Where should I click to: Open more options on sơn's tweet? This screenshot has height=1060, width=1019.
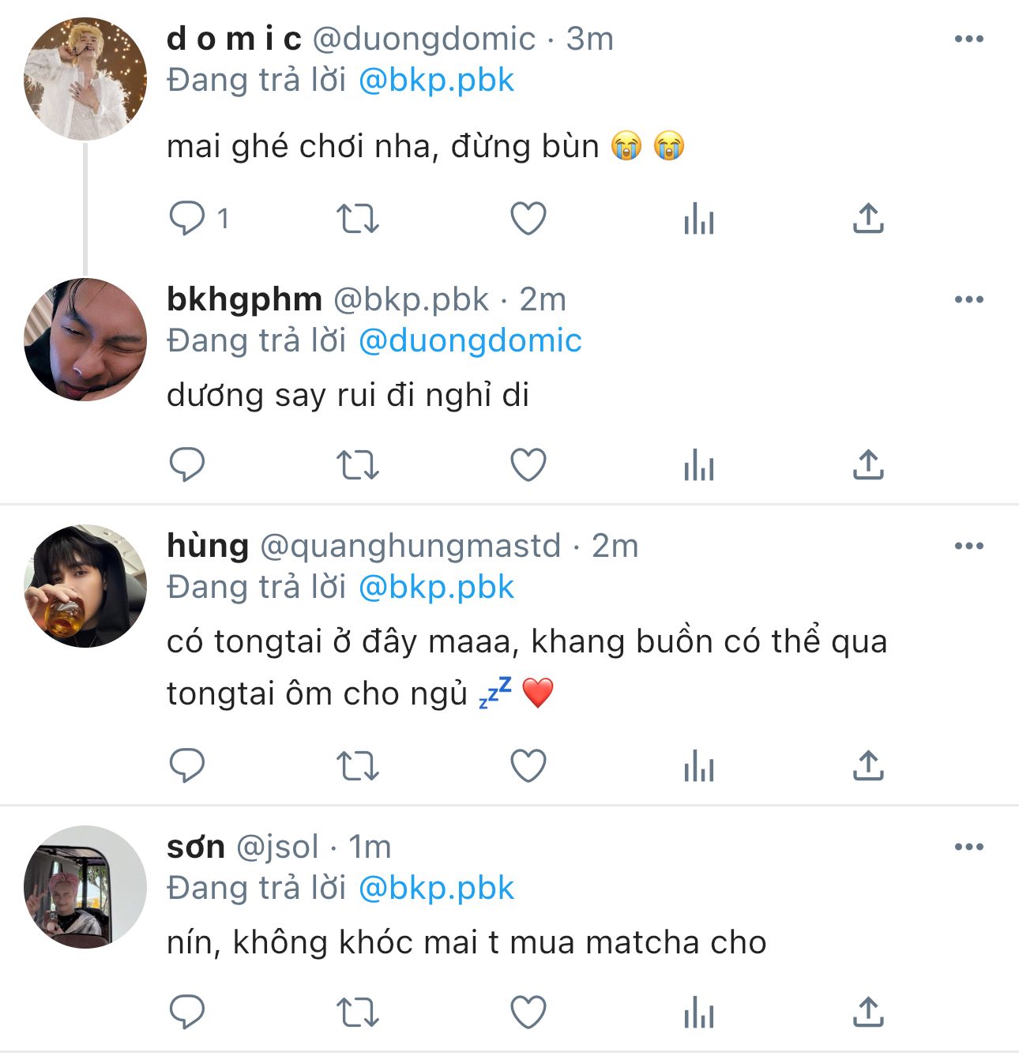point(969,847)
